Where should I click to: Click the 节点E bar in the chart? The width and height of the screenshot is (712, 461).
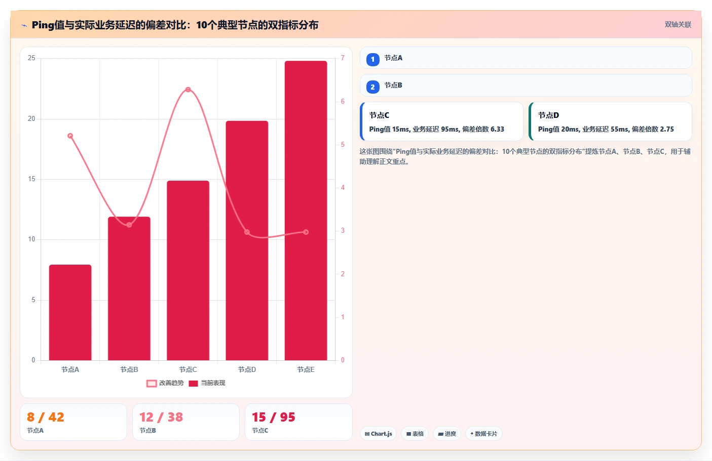point(306,211)
